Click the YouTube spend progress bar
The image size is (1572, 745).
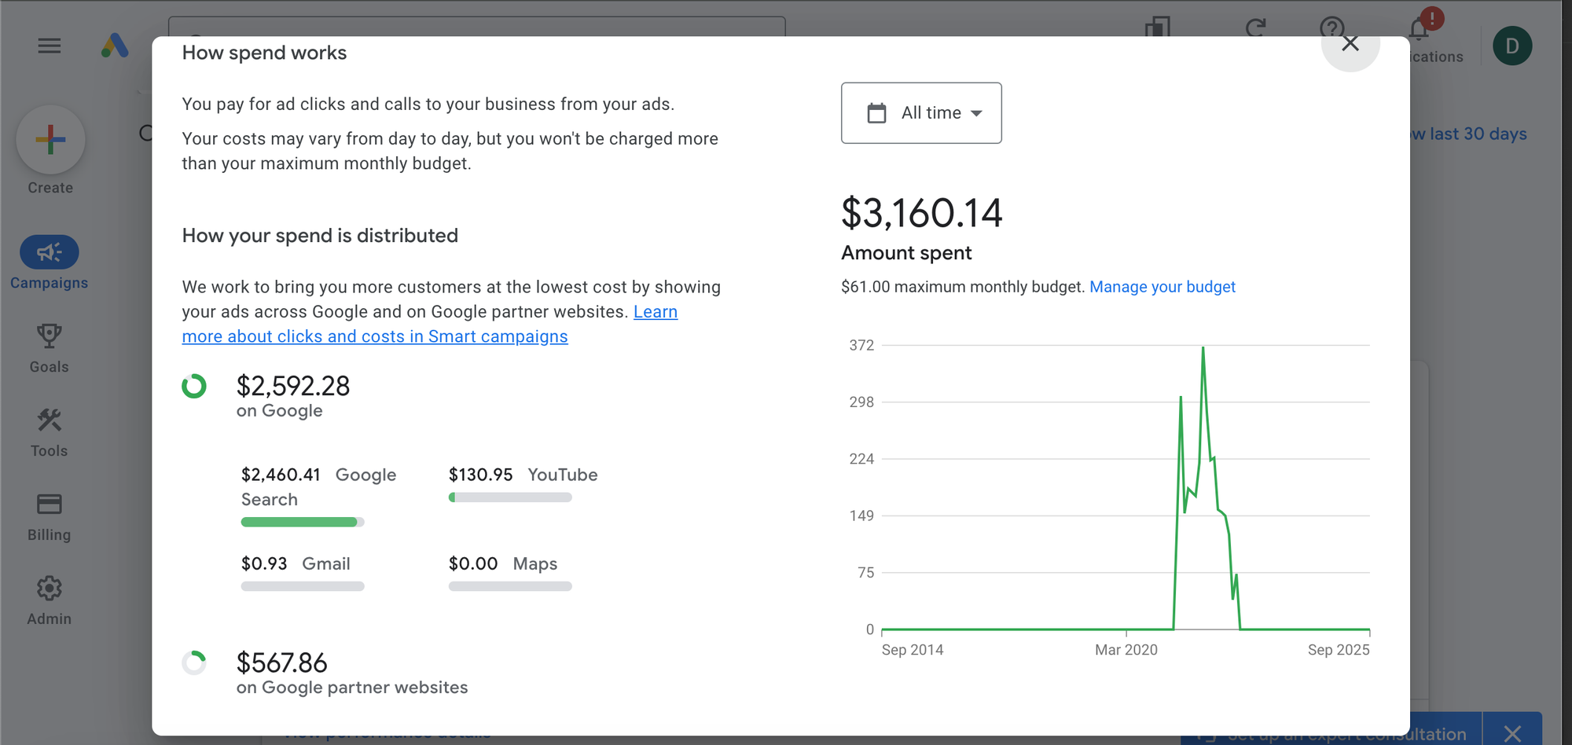tap(510, 497)
